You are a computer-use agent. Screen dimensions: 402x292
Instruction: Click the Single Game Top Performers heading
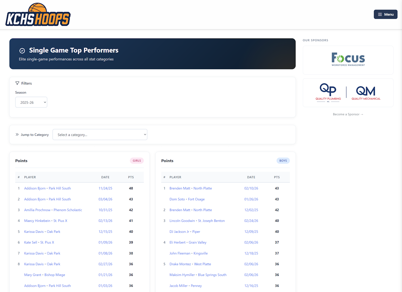coord(74,50)
